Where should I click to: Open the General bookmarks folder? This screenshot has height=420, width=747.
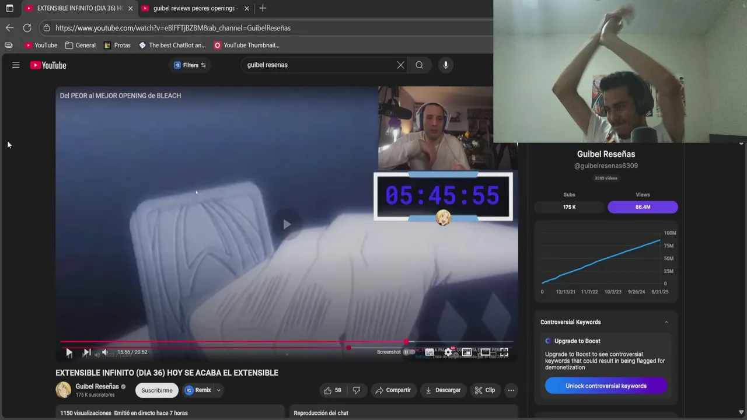coord(81,45)
